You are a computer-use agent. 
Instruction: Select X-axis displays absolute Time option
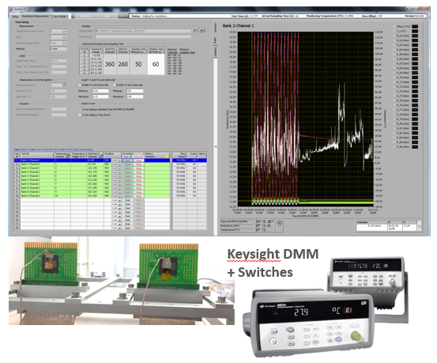(80, 109)
